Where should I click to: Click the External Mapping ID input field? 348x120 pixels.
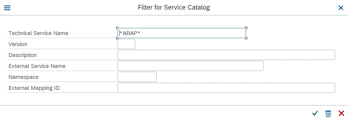coord(226,88)
